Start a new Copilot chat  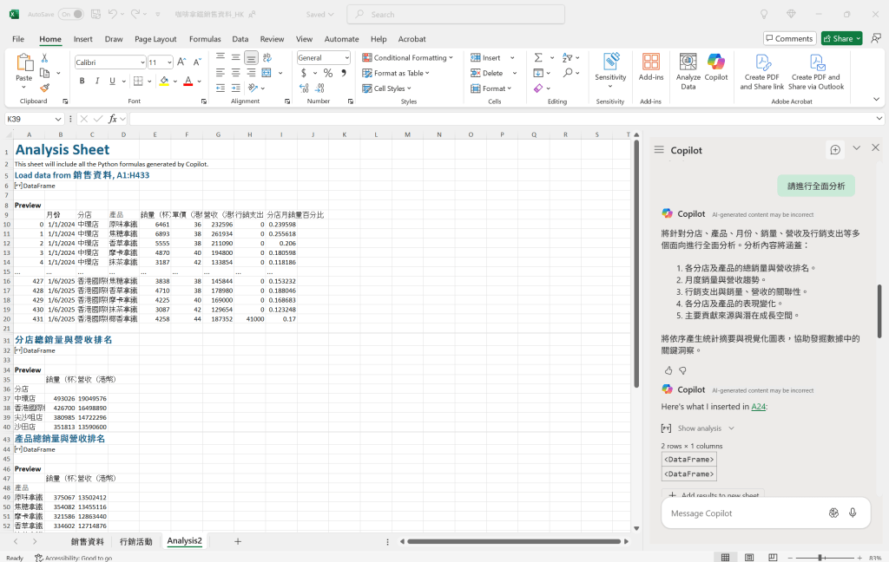[835, 149]
